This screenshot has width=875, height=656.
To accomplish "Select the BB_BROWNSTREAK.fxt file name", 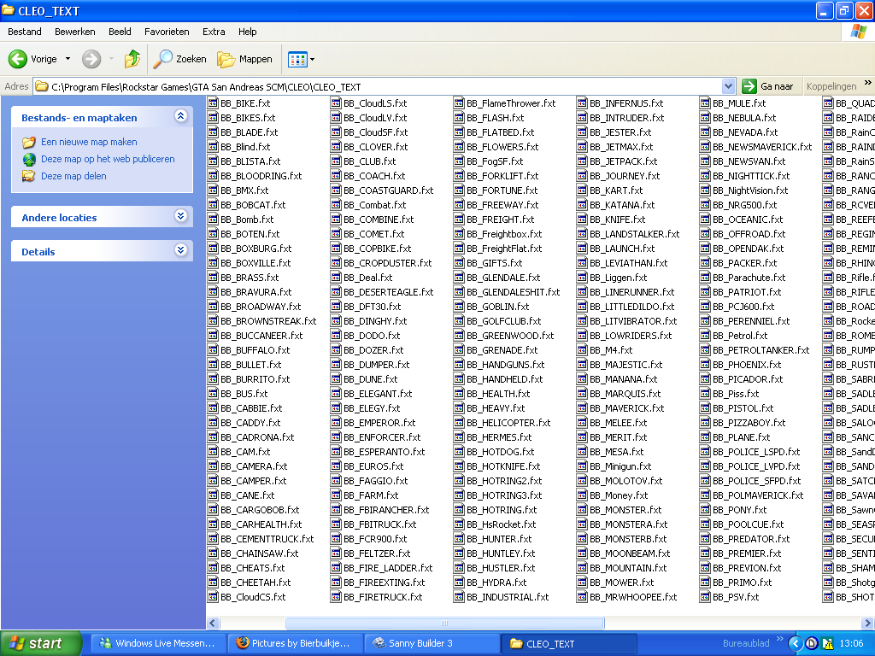I will pyautogui.click(x=268, y=321).
